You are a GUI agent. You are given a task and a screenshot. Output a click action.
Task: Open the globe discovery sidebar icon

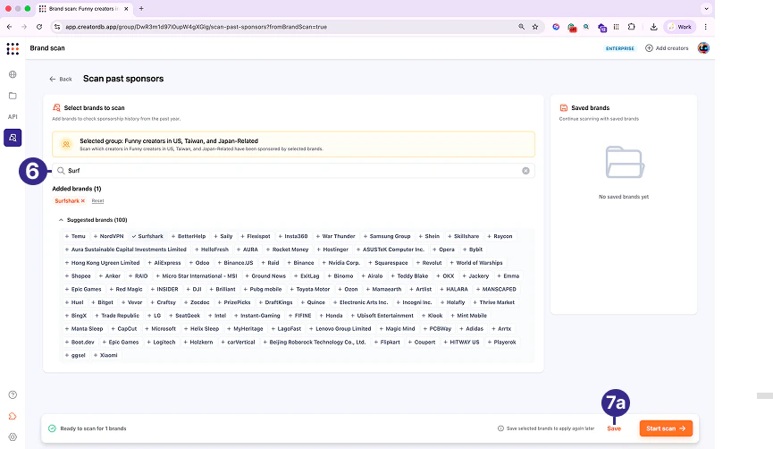point(13,74)
